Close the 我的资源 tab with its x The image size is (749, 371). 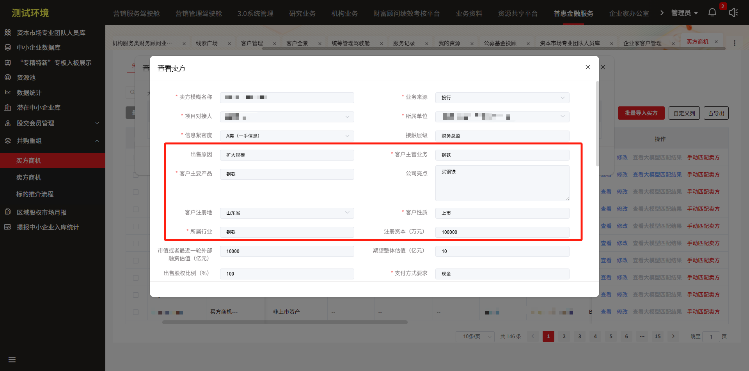pos(472,44)
